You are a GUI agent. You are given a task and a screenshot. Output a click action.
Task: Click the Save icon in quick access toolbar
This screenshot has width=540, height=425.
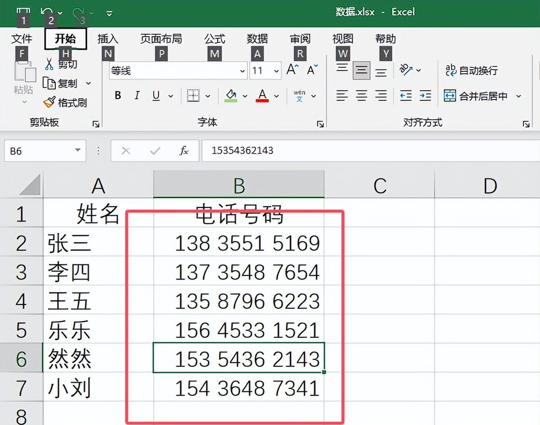tap(23, 11)
